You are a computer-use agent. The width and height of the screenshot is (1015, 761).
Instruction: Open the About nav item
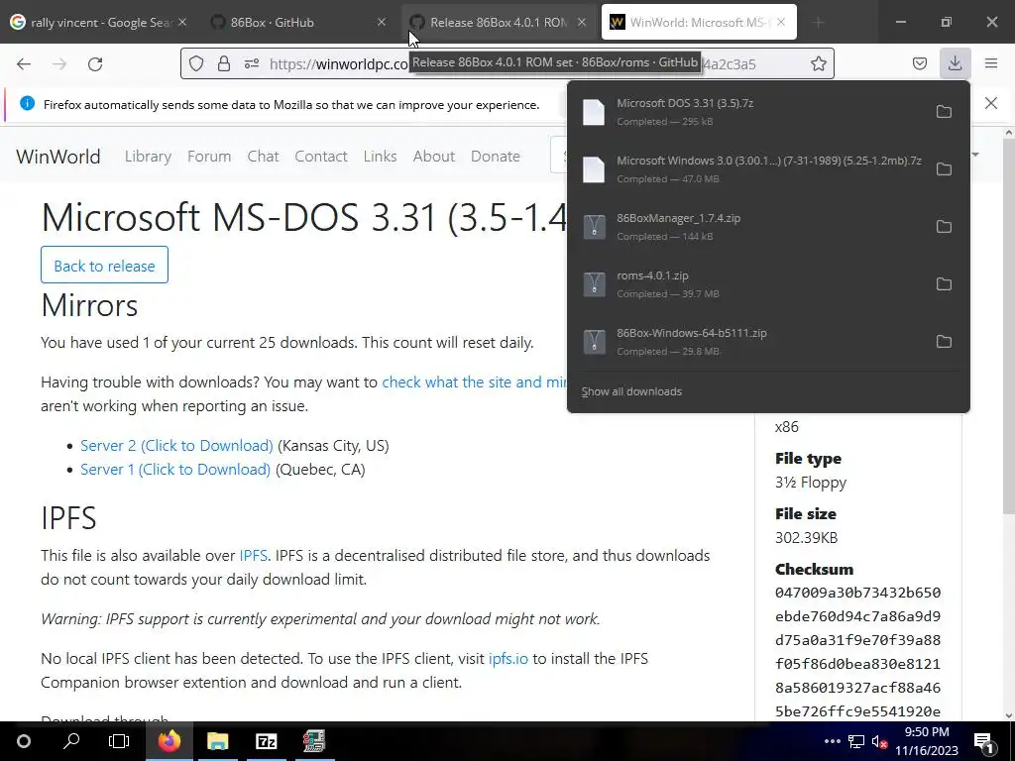tap(434, 157)
